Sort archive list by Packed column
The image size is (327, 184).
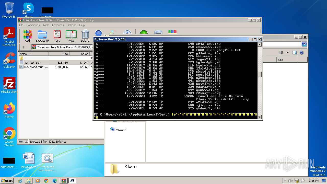coord(79,54)
